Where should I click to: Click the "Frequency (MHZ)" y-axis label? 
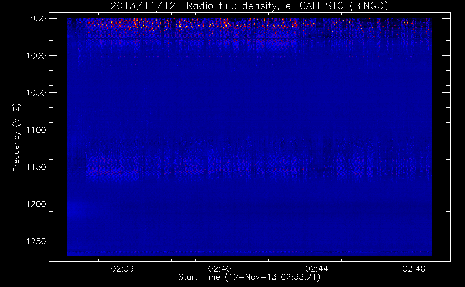[16, 138]
